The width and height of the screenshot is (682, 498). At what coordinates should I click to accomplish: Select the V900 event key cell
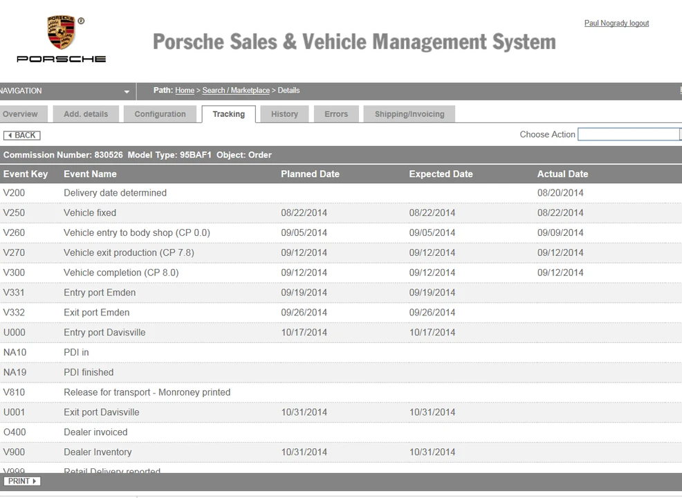14,452
